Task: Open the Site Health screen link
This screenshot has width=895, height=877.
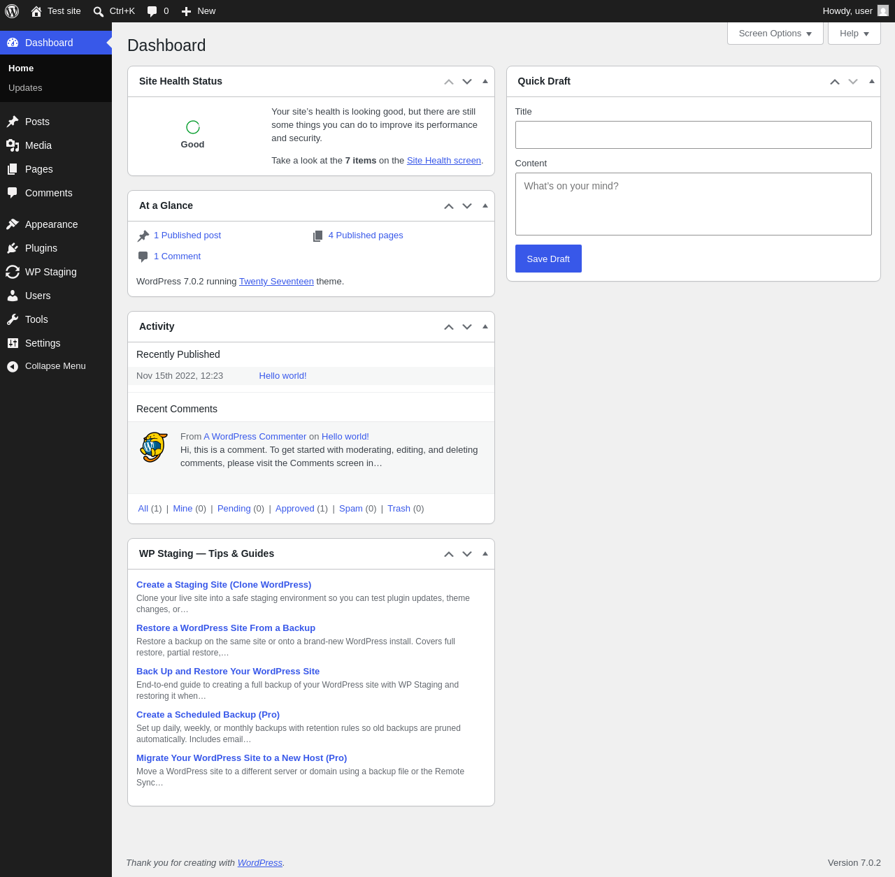Action: coord(444,161)
